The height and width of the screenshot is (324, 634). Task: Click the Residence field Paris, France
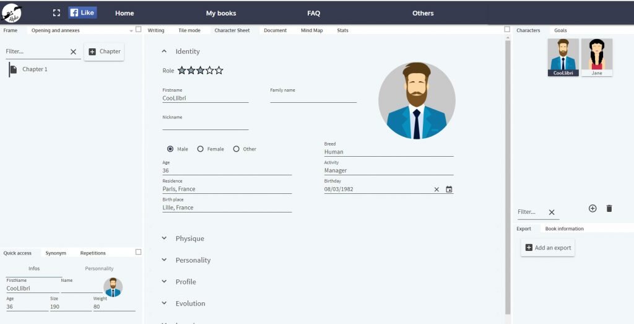click(x=227, y=189)
